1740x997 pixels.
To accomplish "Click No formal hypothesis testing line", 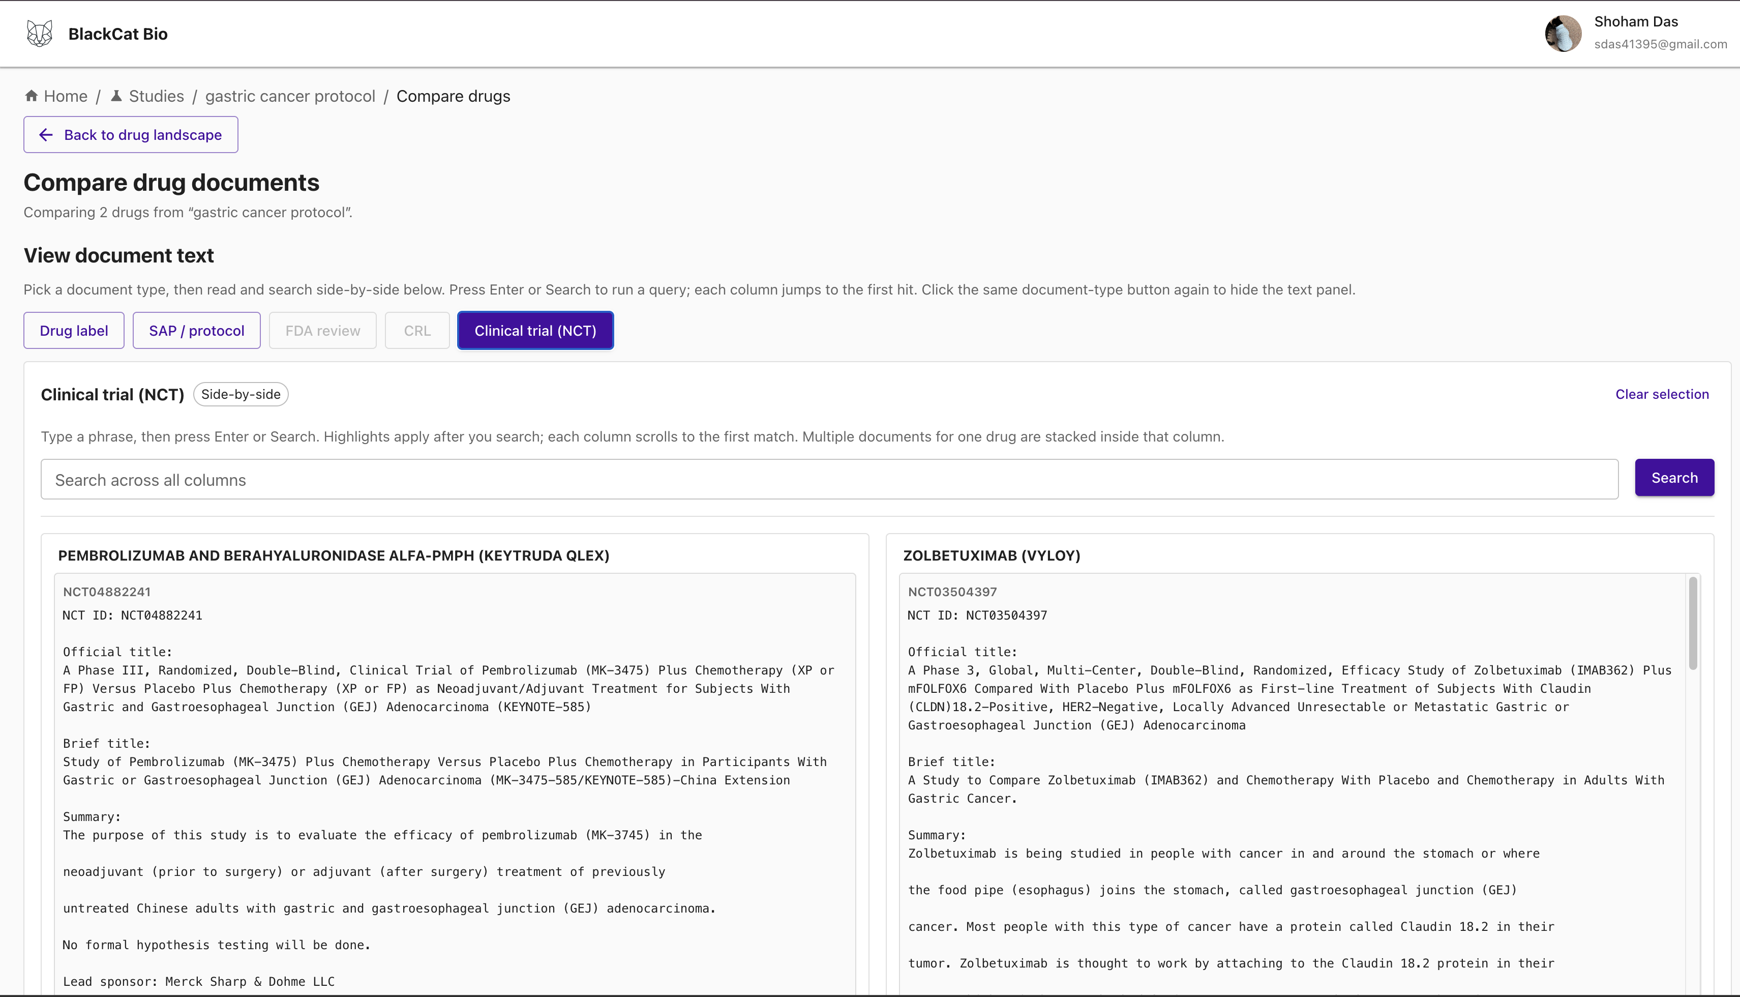I will coord(217,945).
